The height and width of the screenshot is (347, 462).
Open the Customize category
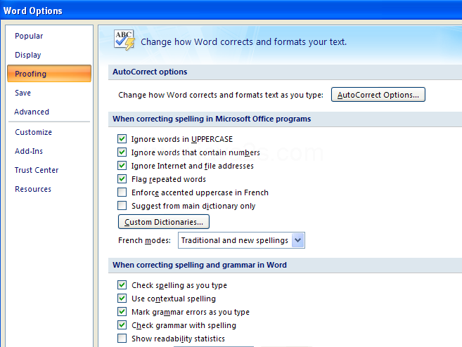(x=33, y=132)
